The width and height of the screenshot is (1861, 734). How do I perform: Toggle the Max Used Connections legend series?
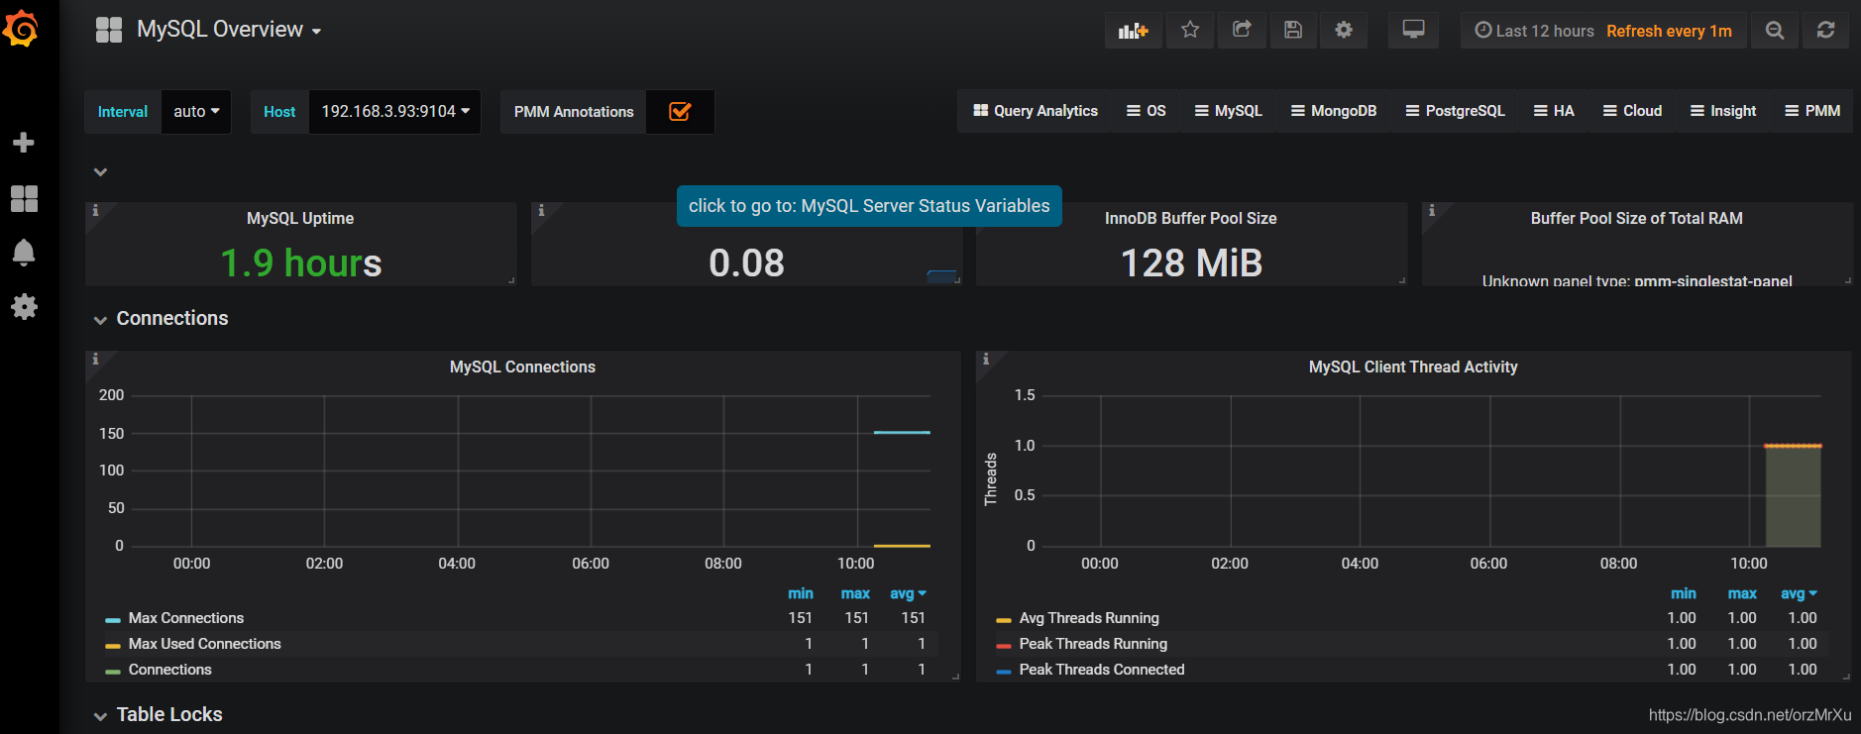205,644
